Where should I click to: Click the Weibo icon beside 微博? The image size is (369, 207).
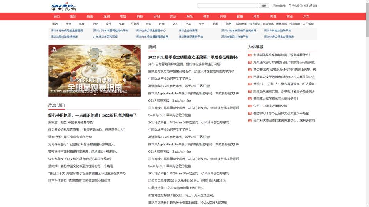[311, 5]
